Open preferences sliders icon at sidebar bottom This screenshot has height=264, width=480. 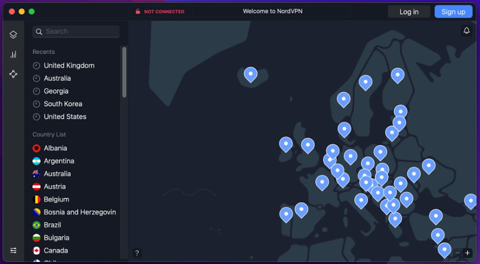tap(13, 250)
